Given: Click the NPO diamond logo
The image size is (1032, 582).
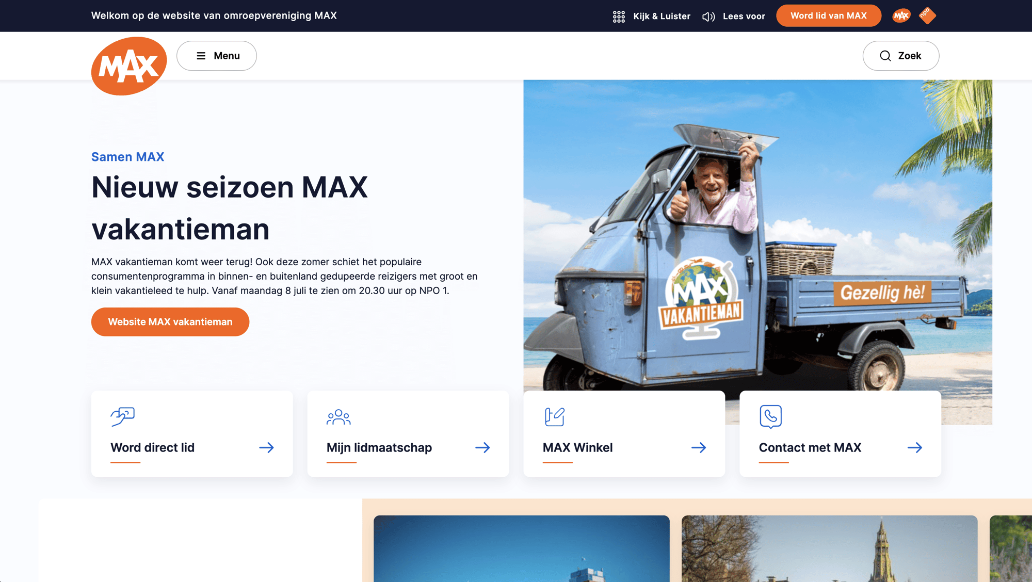Looking at the screenshot, I should pos(927,15).
